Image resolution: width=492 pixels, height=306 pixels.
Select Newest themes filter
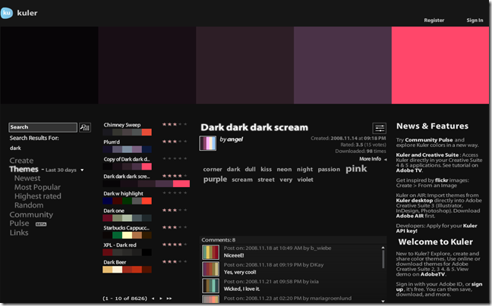point(27,178)
